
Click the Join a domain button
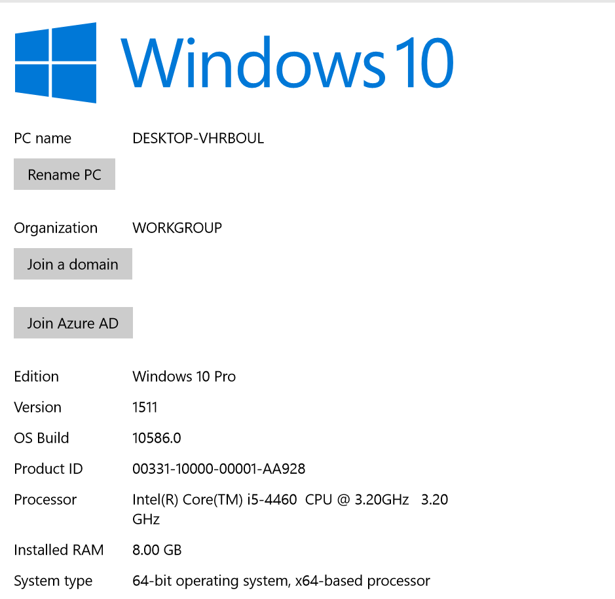(73, 264)
